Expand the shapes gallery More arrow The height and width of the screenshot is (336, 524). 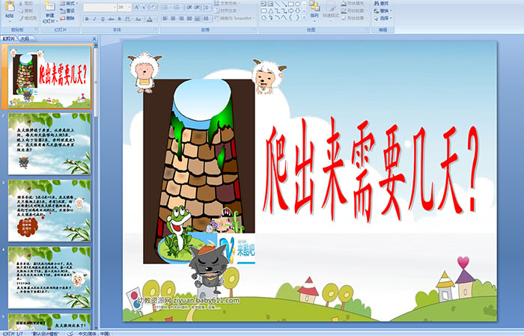(x=304, y=16)
